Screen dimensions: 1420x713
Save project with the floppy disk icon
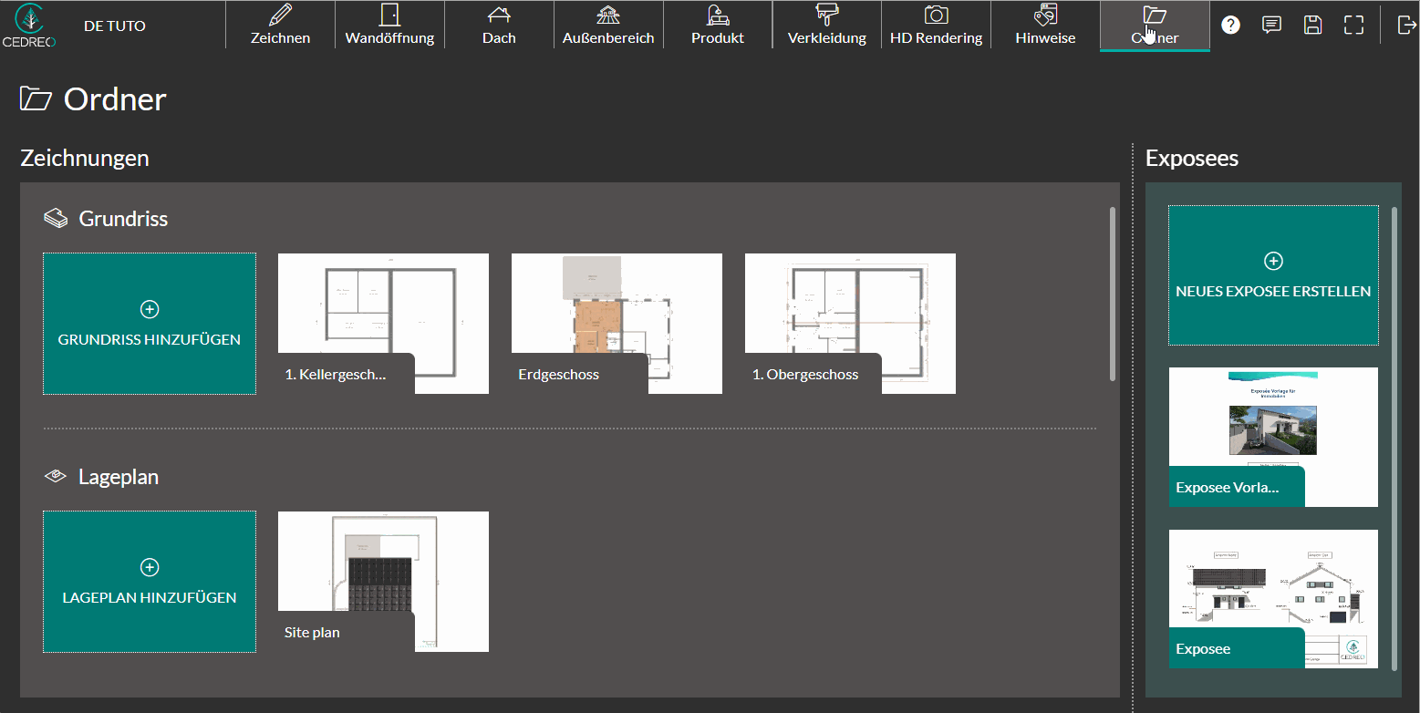pos(1312,26)
